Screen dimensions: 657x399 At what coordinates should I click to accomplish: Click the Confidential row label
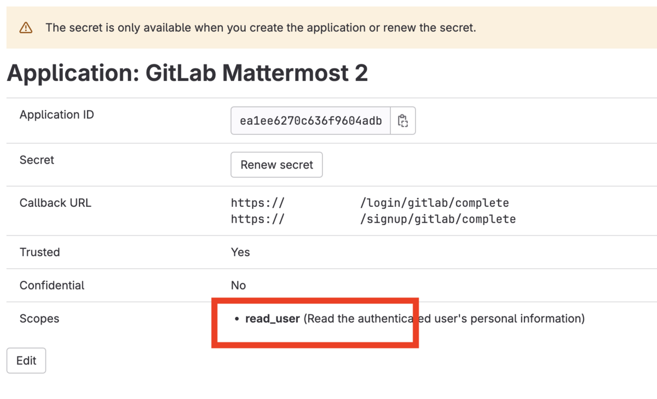tap(52, 286)
